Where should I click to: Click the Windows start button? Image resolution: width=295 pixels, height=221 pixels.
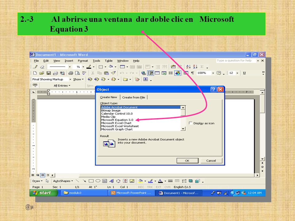(x=44, y=193)
